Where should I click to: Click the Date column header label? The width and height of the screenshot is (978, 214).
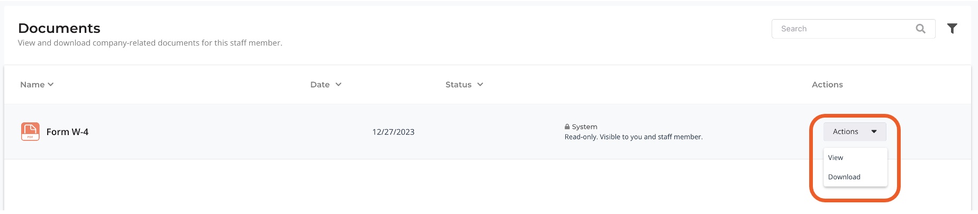(x=320, y=84)
